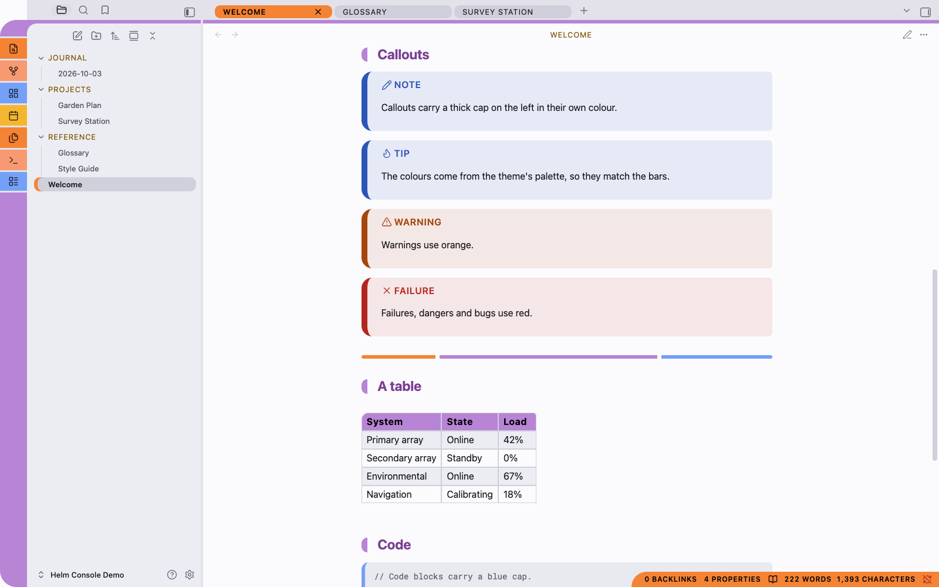Open the command palette terminal icon
The width and height of the screenshot is (939, 587).
[13, 160]
